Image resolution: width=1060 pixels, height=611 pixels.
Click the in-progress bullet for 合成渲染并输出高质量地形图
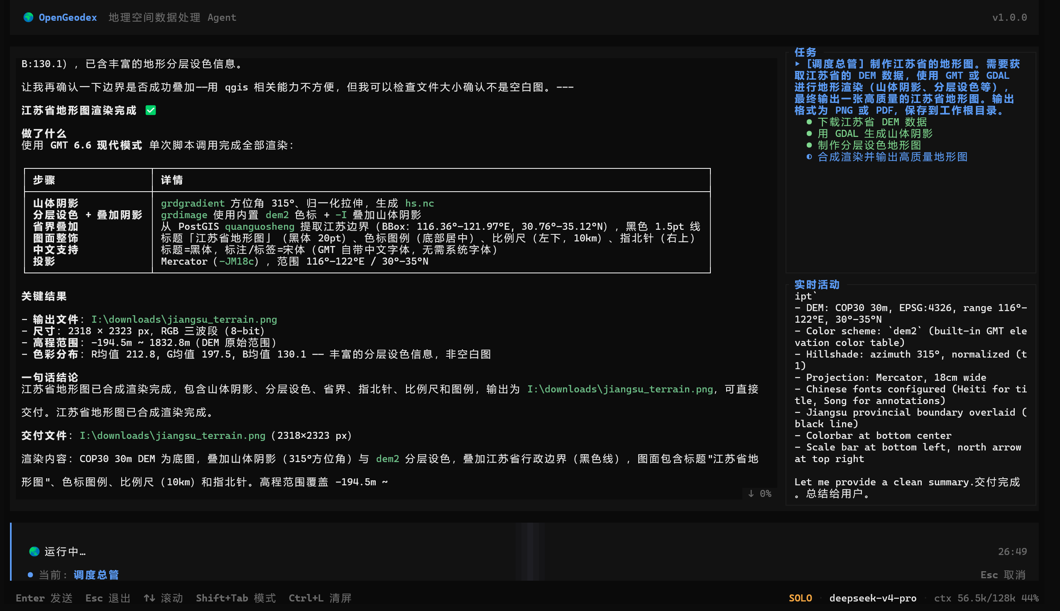click(x=809, y=157)
